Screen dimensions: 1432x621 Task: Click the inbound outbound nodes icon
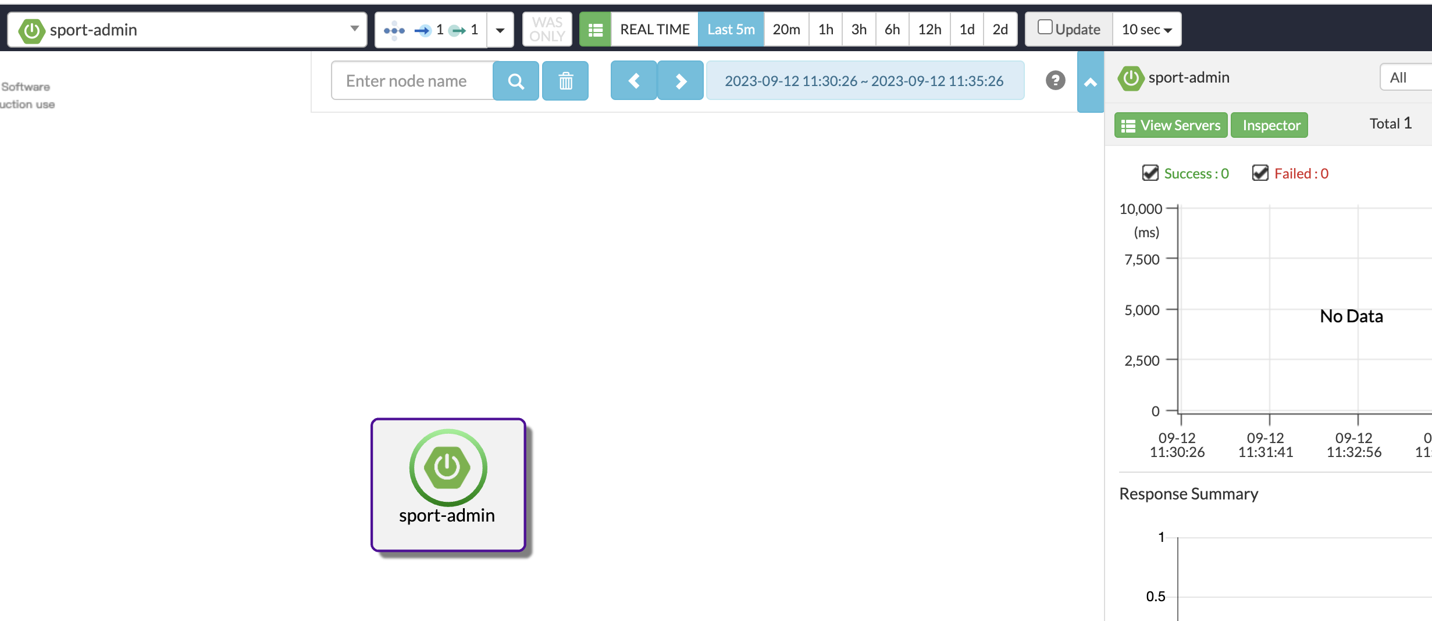(394, 30)
